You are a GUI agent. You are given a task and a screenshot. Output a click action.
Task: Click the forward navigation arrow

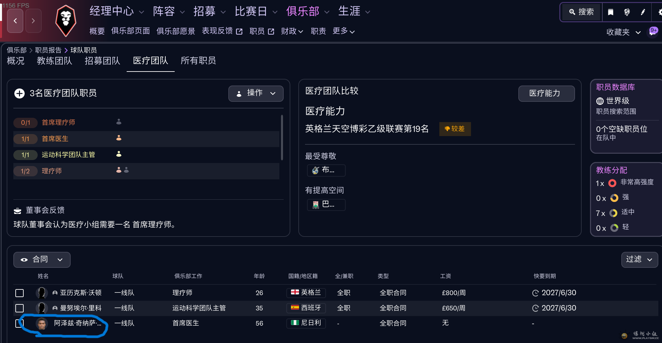pos(33,21)
